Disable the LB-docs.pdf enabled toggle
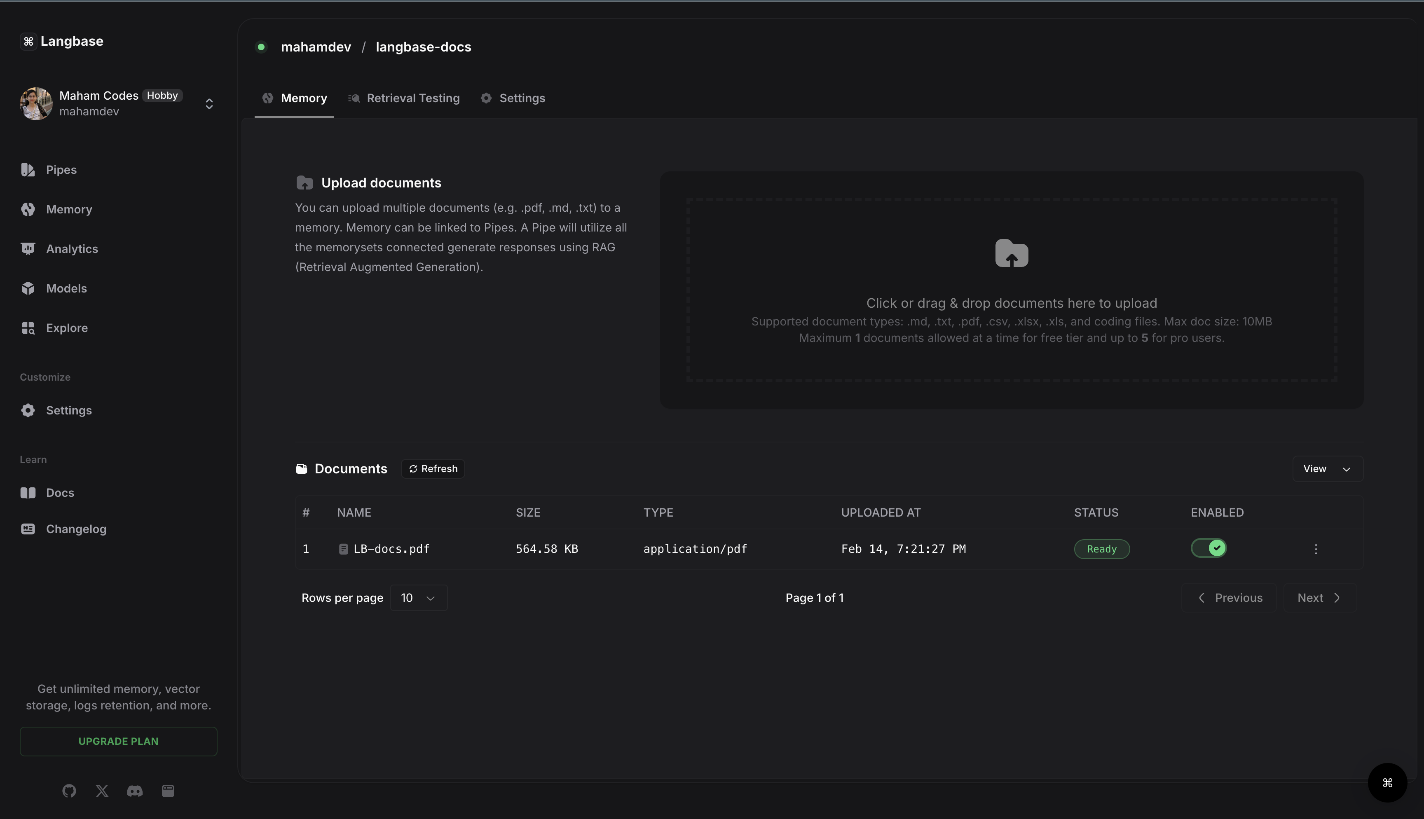 pos(1209,548)
